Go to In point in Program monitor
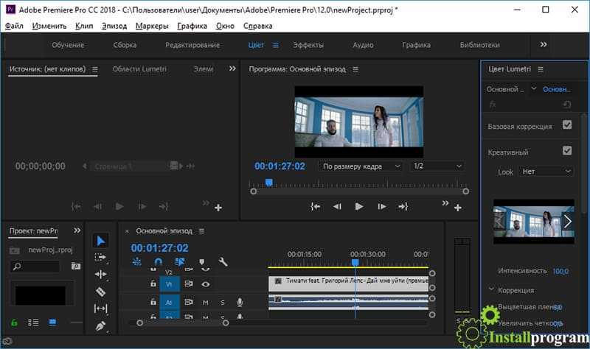Viewport: 590px width, 349px height. 316,207
